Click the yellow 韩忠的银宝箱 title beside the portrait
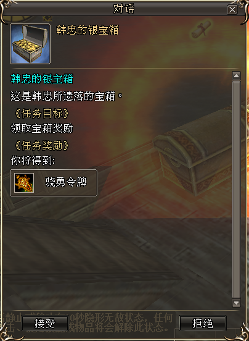The width and height of the screenshot is (249, 341). 88,30
